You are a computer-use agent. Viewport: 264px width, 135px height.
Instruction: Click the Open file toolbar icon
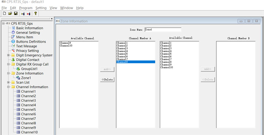tap(10, 14)
